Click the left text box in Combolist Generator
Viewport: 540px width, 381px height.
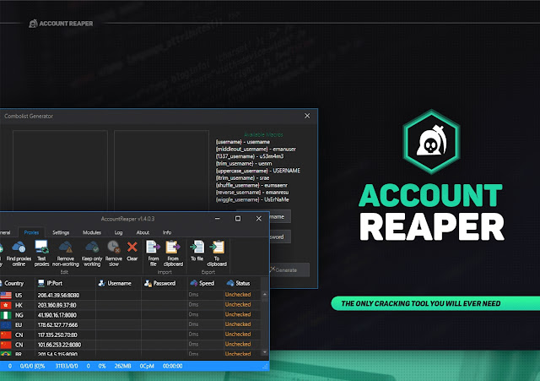tap(60, 171)
